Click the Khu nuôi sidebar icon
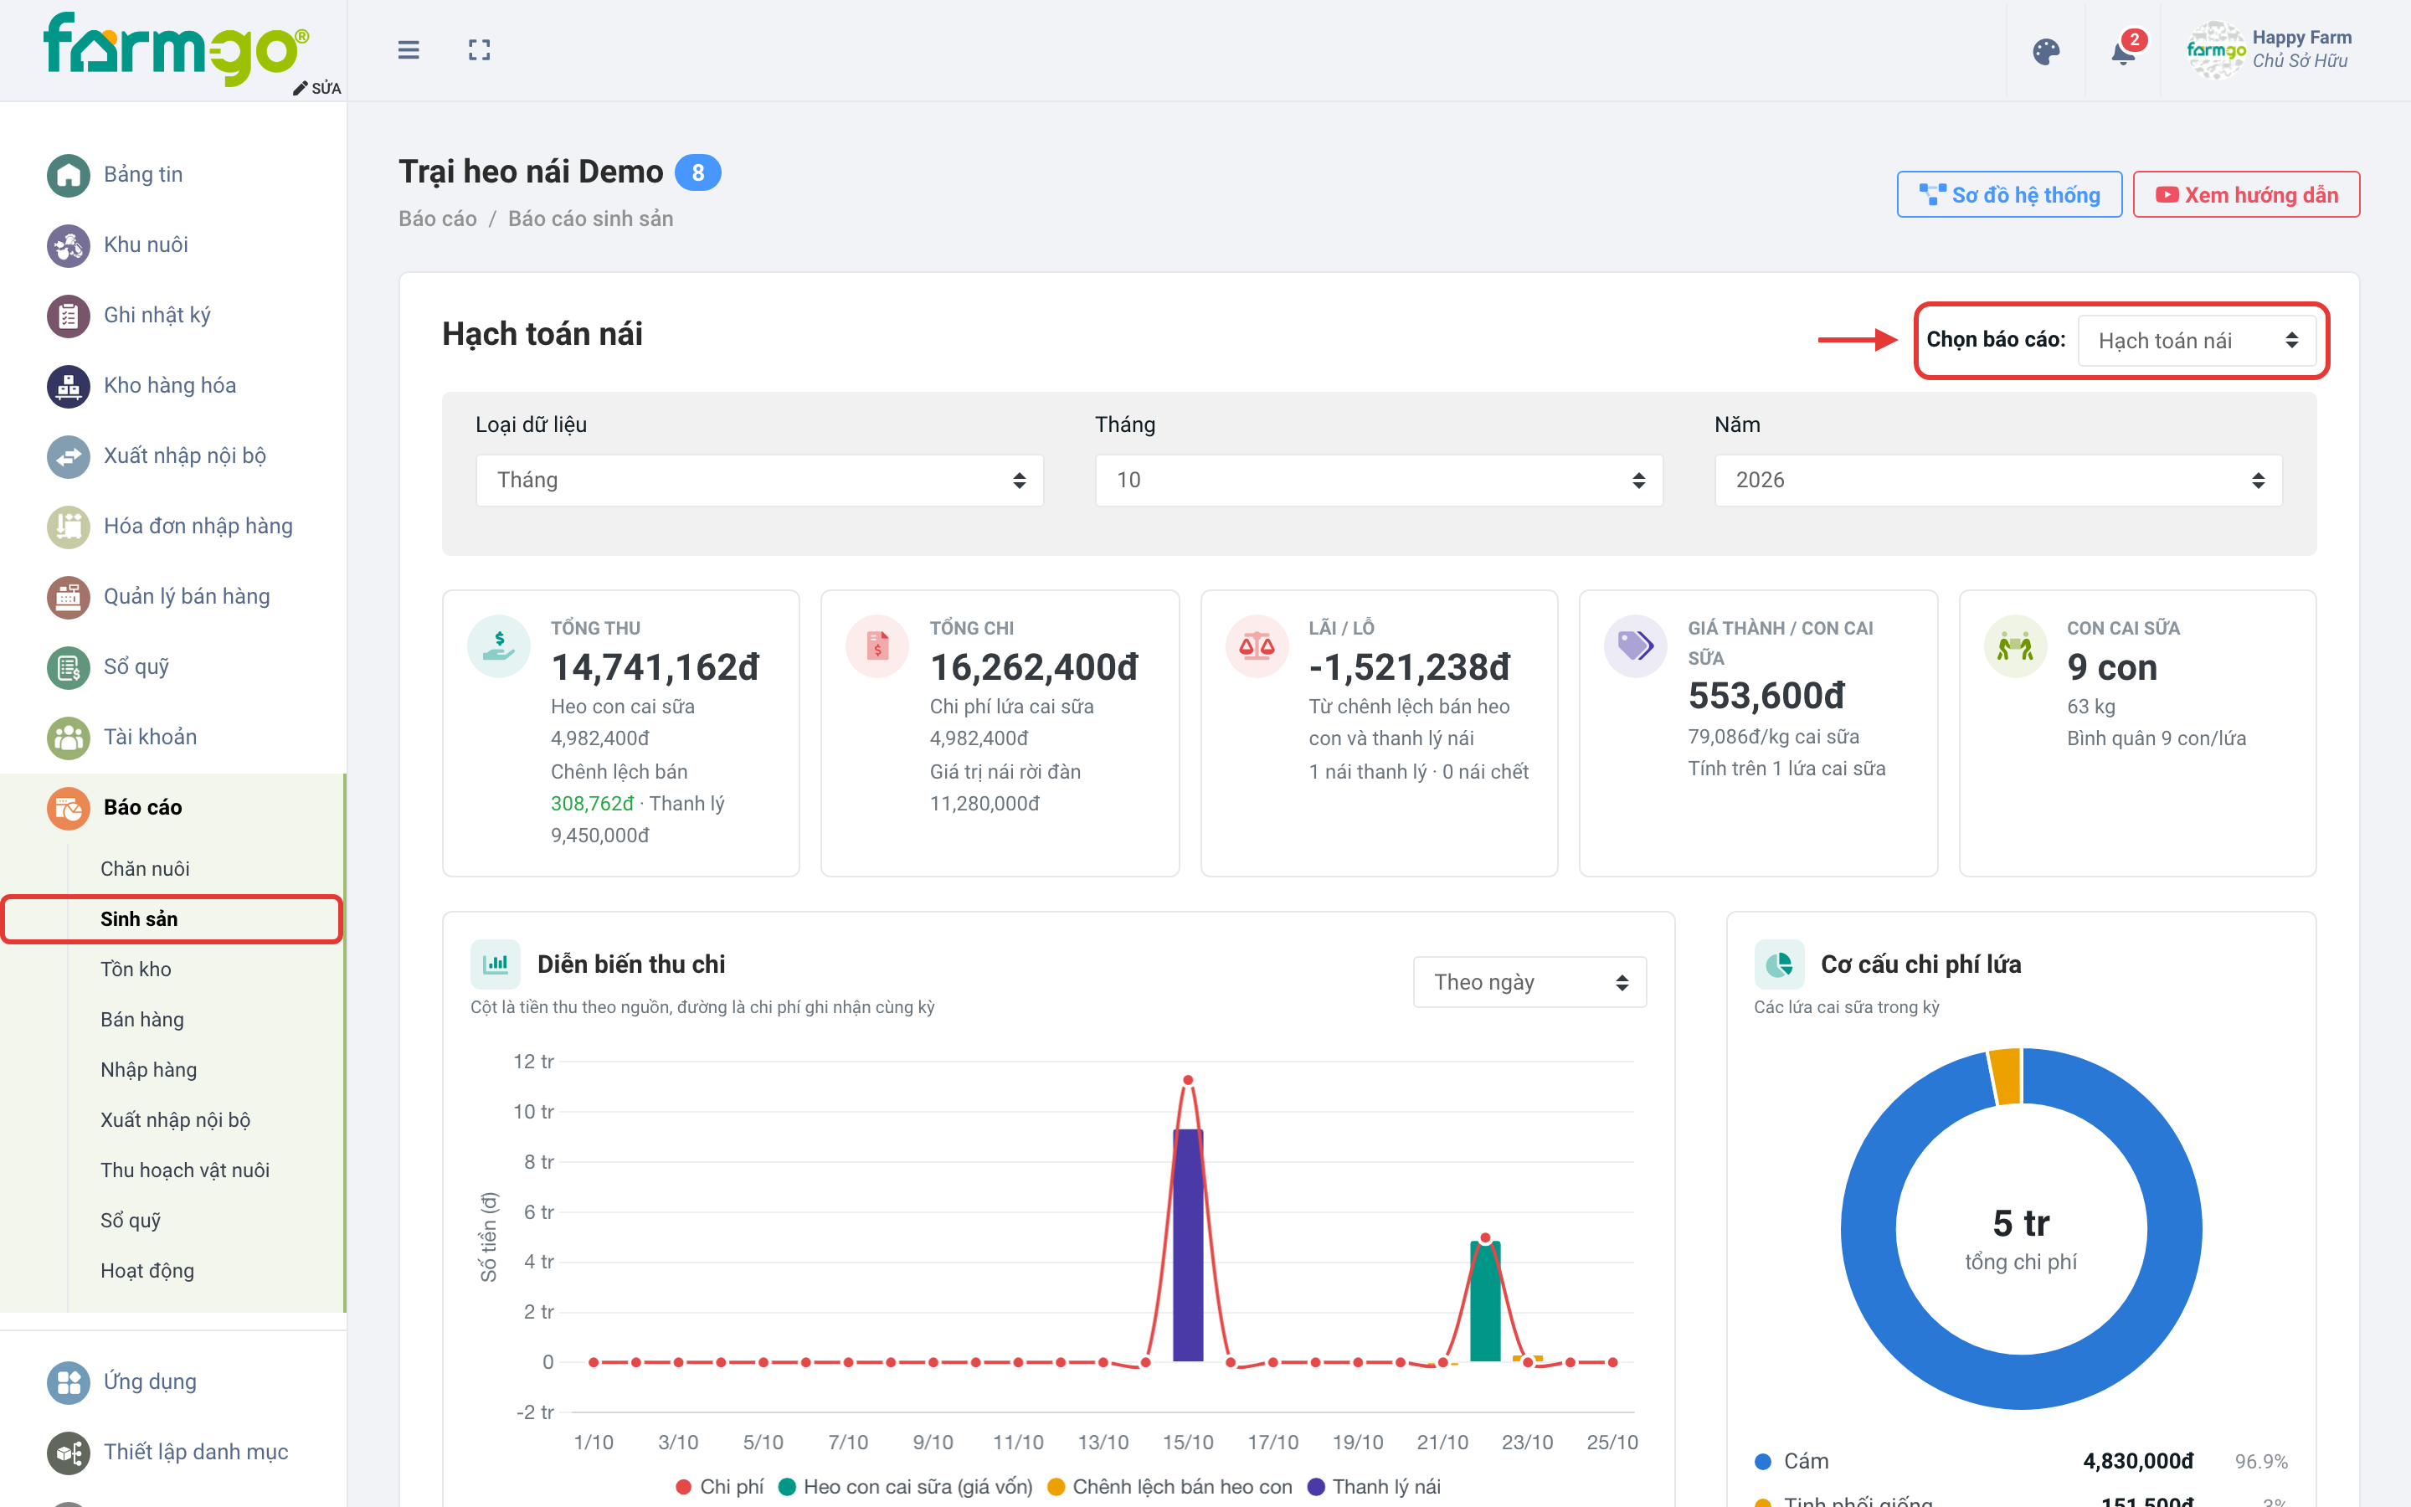2411x1507 pixels. pyautogui.click(x=68, y=245)
